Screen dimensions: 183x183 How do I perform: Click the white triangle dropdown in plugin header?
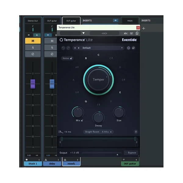tap(84, 33)
